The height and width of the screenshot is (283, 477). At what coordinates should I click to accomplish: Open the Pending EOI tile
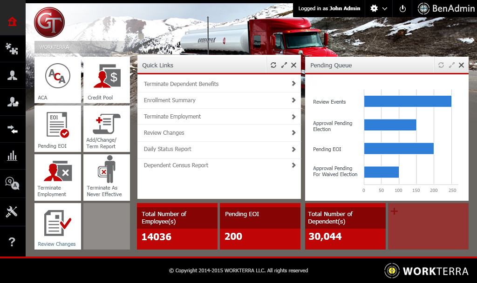58,129
